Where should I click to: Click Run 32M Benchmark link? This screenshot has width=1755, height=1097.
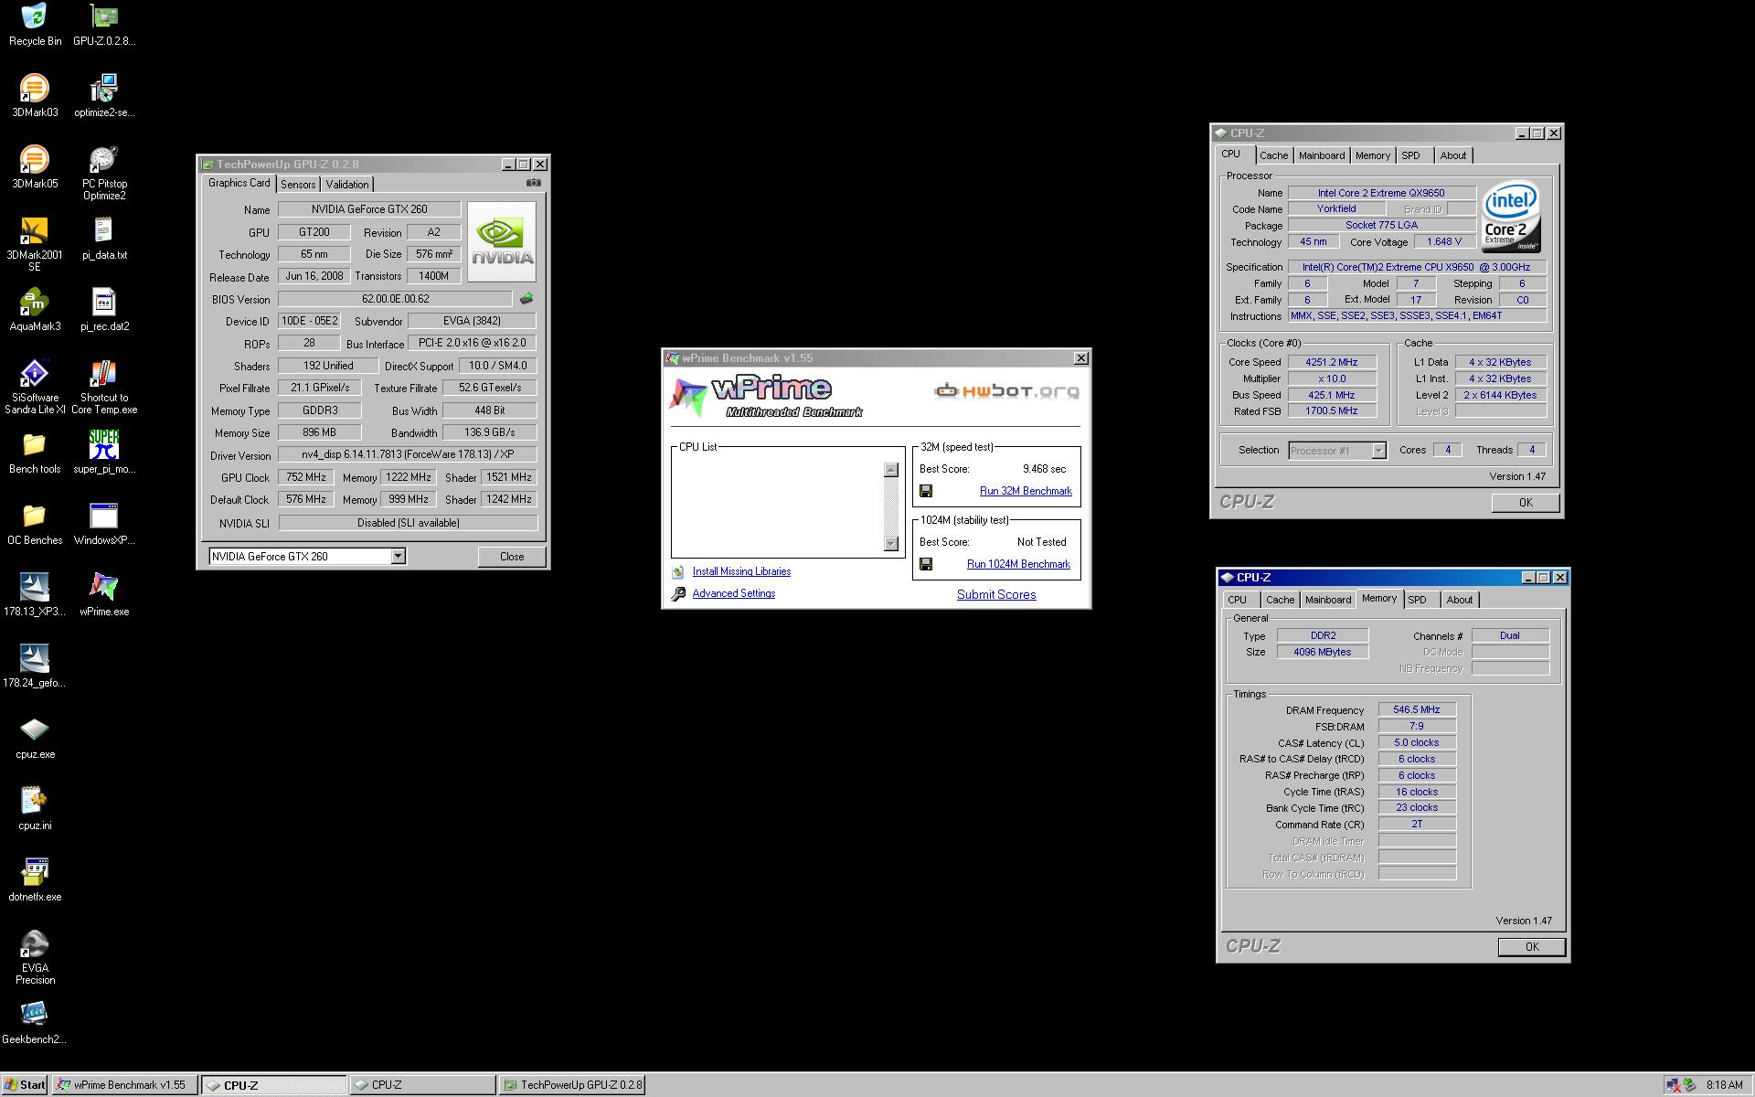(1026, 491)
